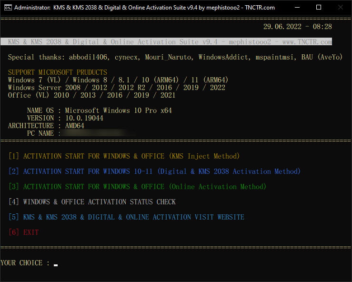Click the date and time 29.06.2022 - 08:28

[x=297, y=27]
